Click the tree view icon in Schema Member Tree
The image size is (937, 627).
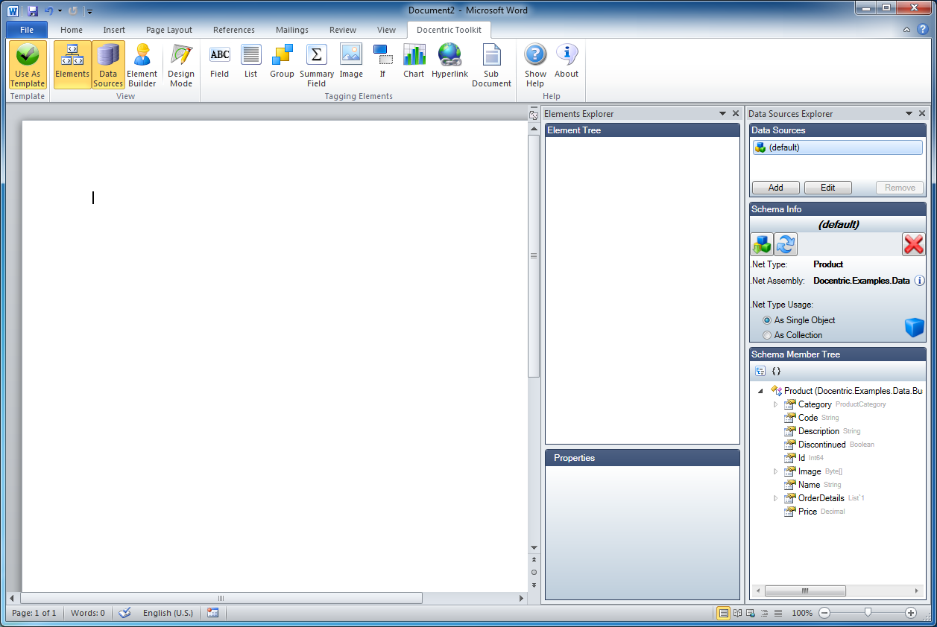pos(760,370)
